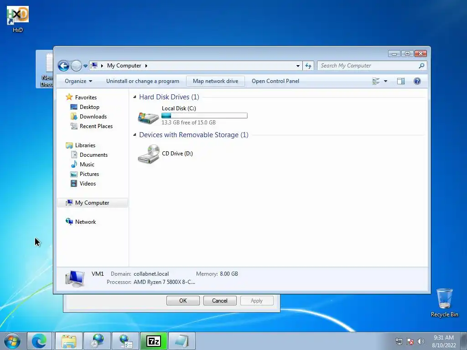Click OK in the dialog behind
The width and height of the screenshot is (467, 350).
[183, 301]
